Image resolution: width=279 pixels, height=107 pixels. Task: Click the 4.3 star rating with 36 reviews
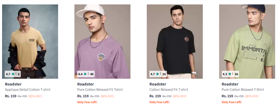pos(230,74)
